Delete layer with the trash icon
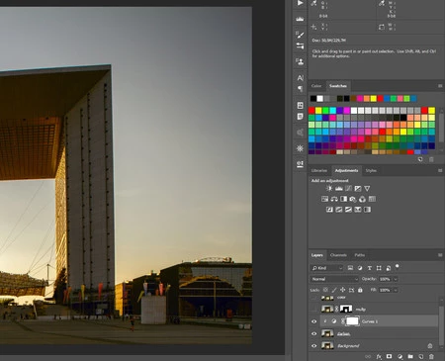Viewport: 445px width, 361px height. [x=431, y=356]
